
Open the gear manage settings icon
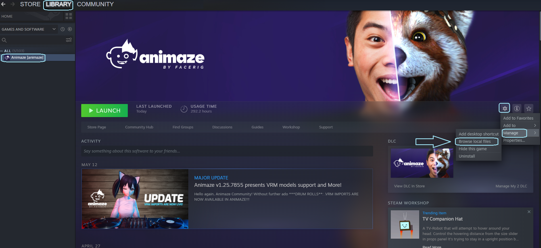tap(505, 108)
